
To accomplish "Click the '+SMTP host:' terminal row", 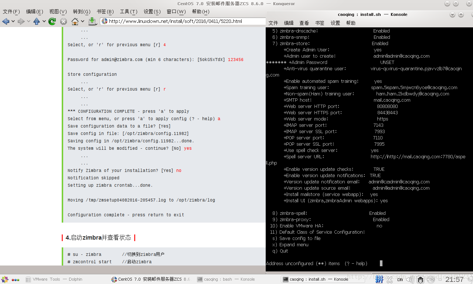I will 347,100.
